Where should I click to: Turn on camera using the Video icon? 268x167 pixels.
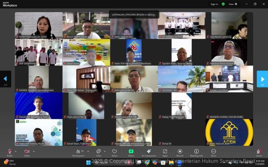coord(27,152)
